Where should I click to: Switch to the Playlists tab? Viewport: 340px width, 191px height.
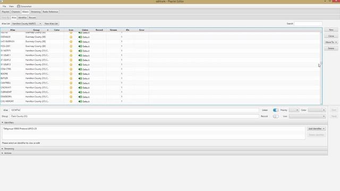(6, 12)
